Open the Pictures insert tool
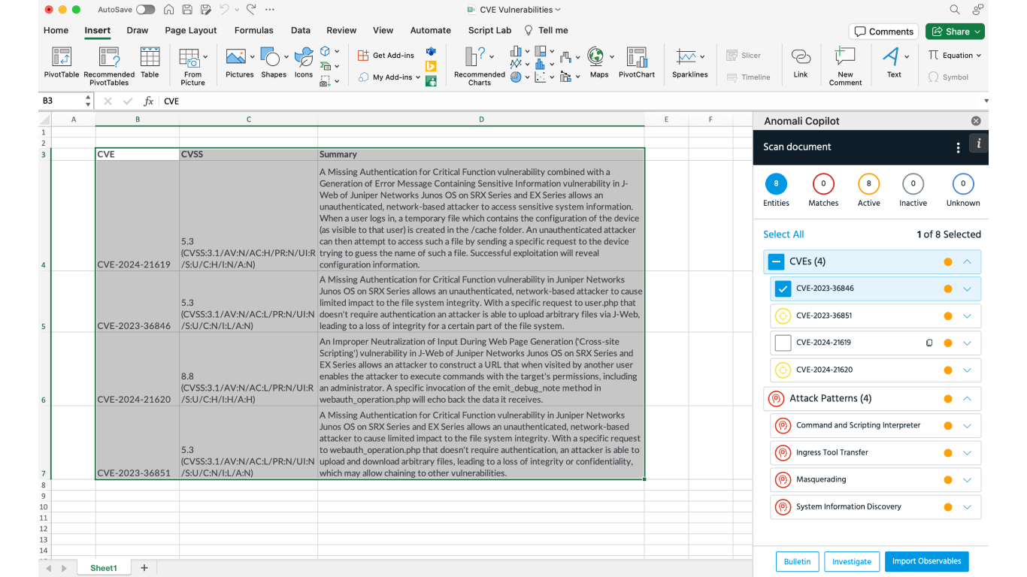1027x577 pixels. [x=239, y=63]
